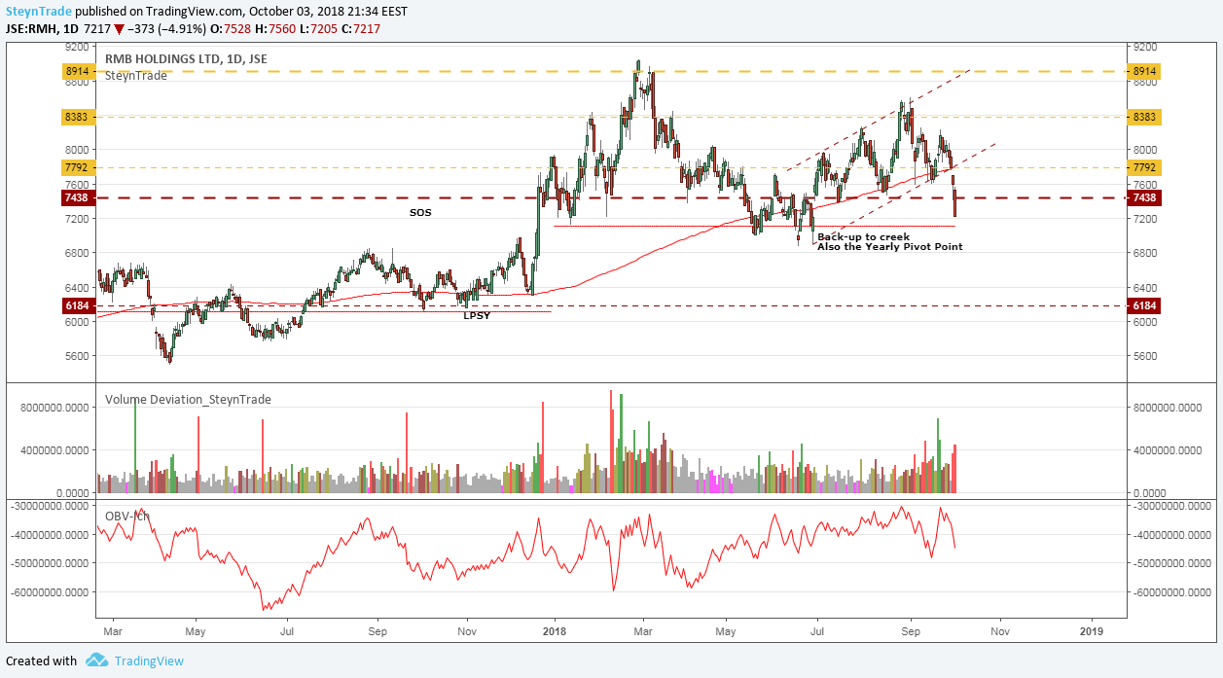Open the TradingView footer link

coord(149,660)
